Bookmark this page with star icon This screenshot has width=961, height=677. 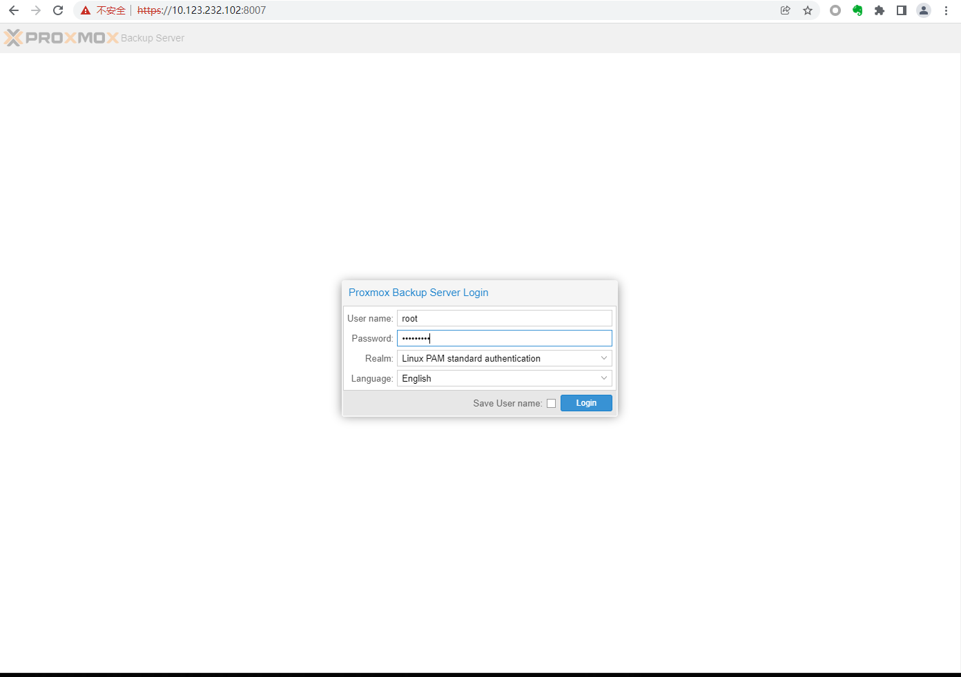pyautogui.click(x=808, y=10)
